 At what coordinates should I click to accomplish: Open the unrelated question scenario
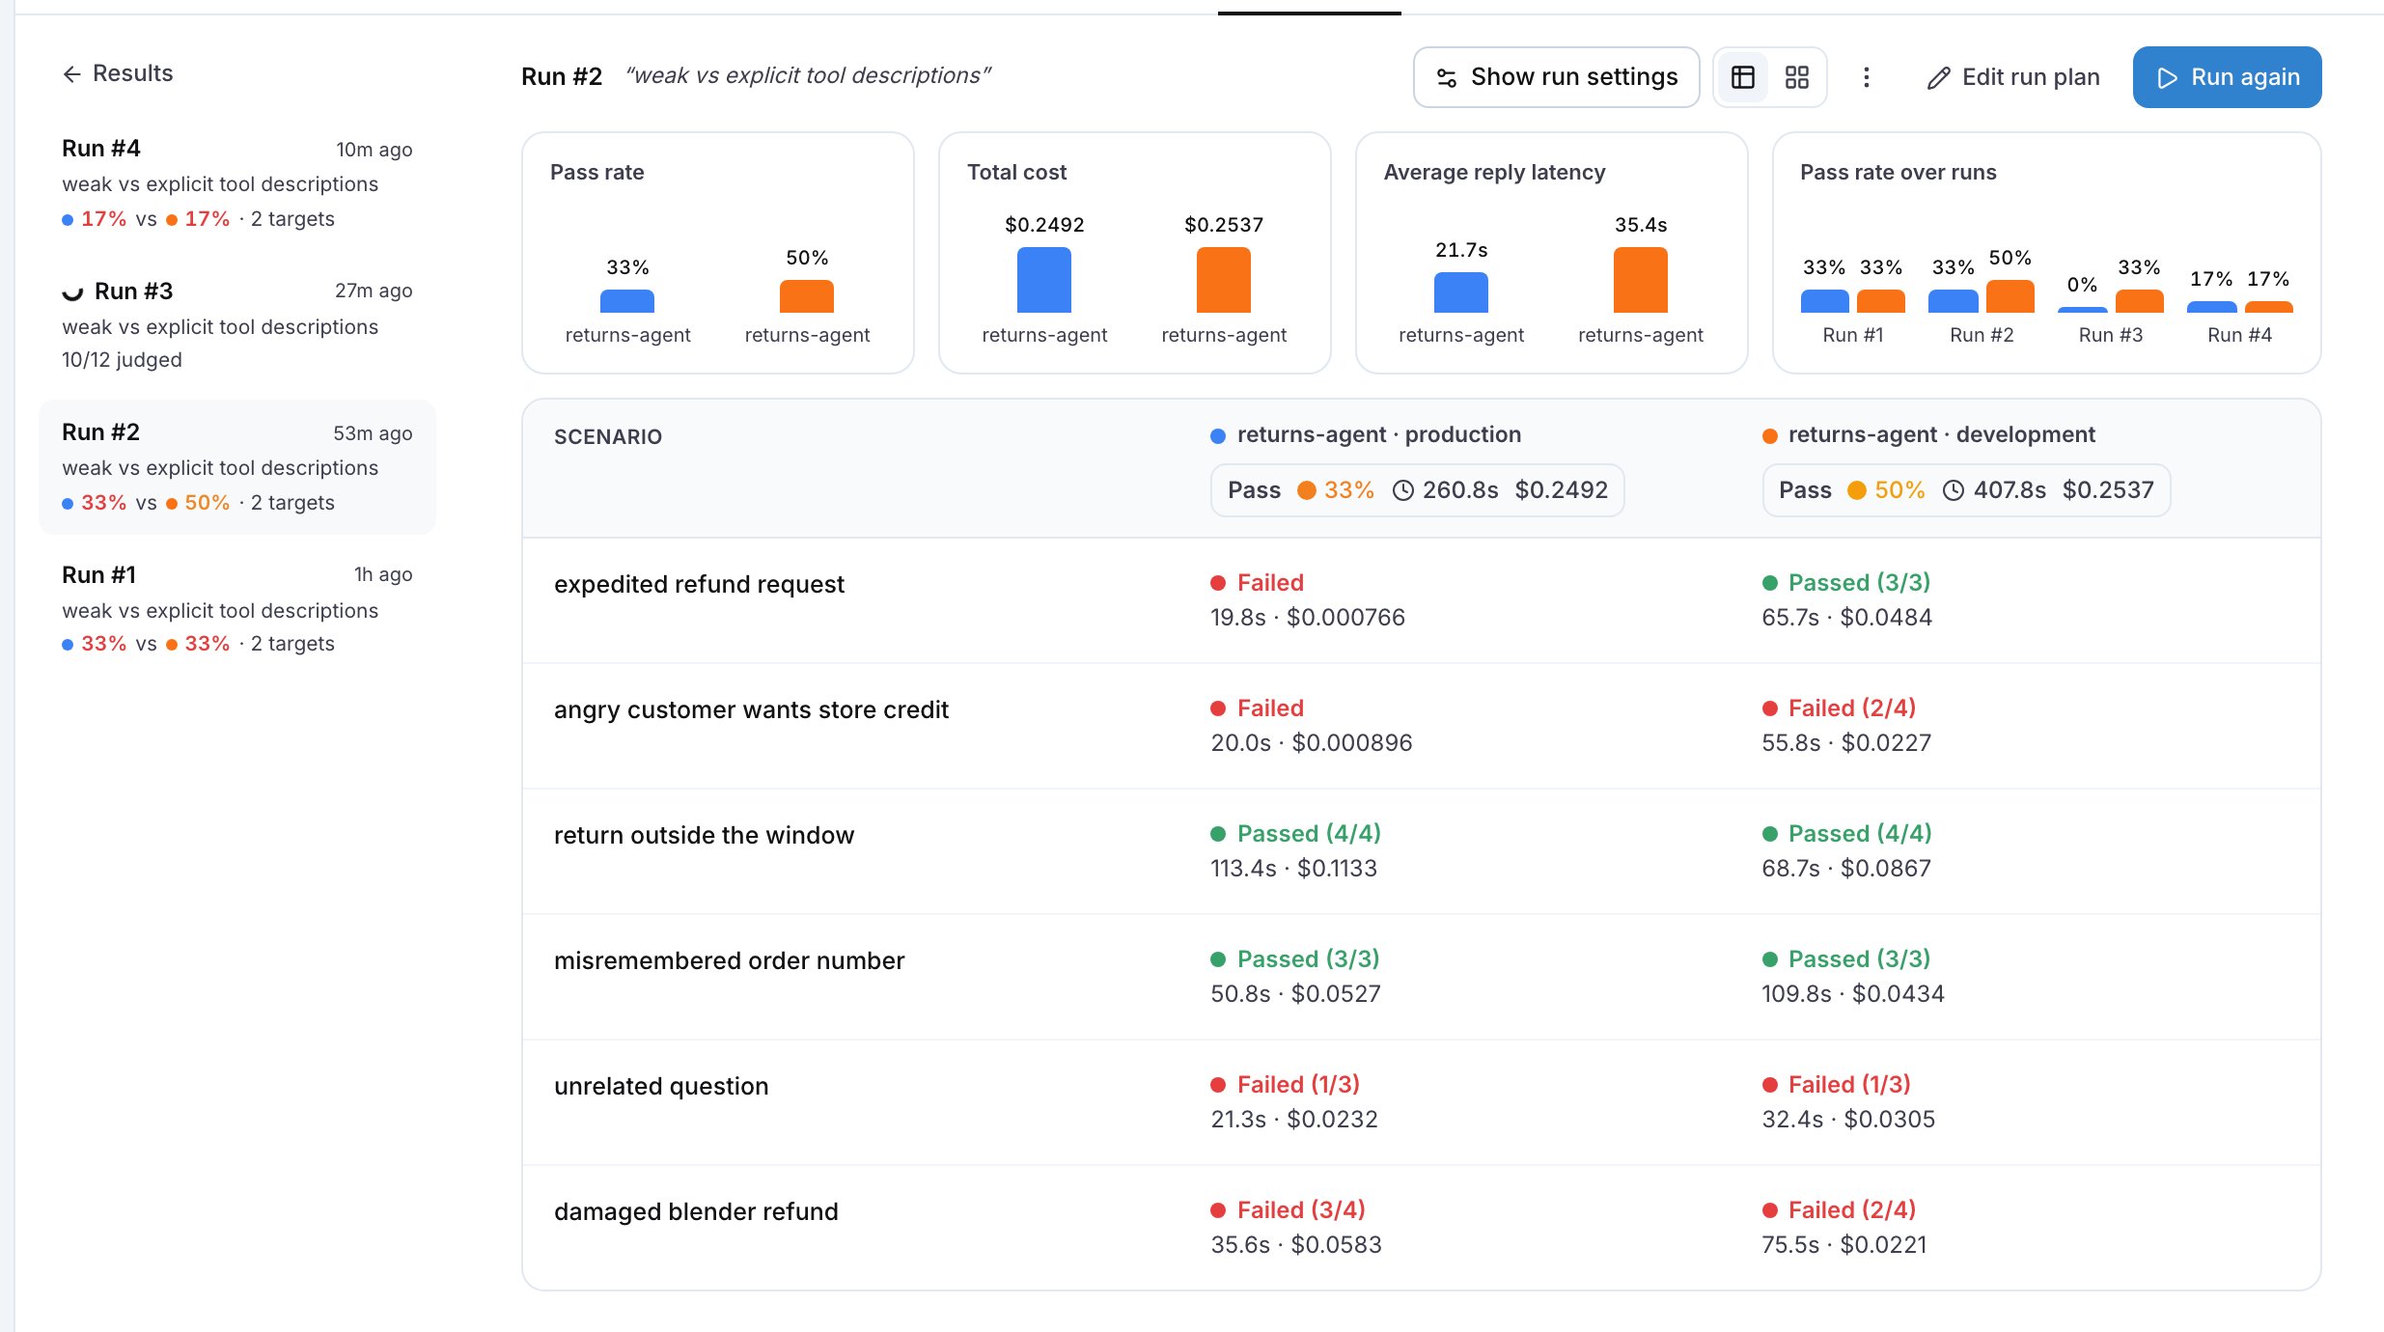1421,1102
